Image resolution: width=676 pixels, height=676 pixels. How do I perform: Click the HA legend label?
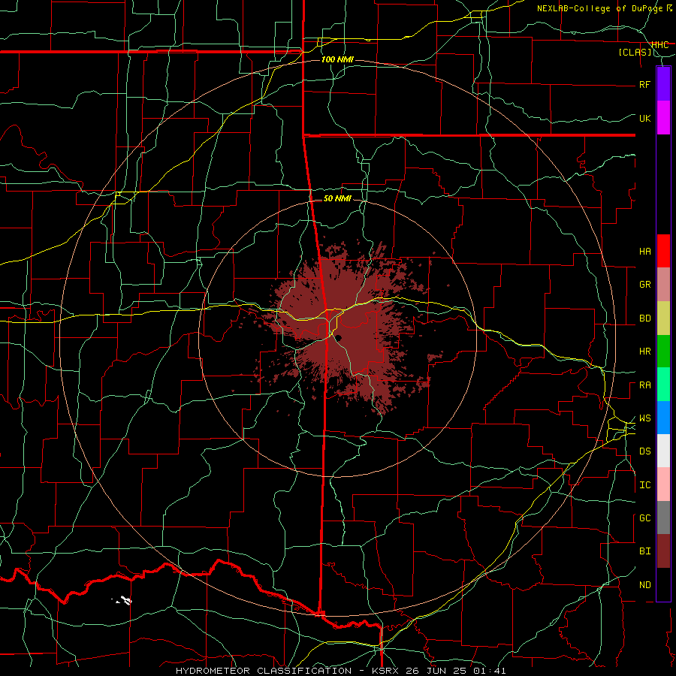click(645, 252)
